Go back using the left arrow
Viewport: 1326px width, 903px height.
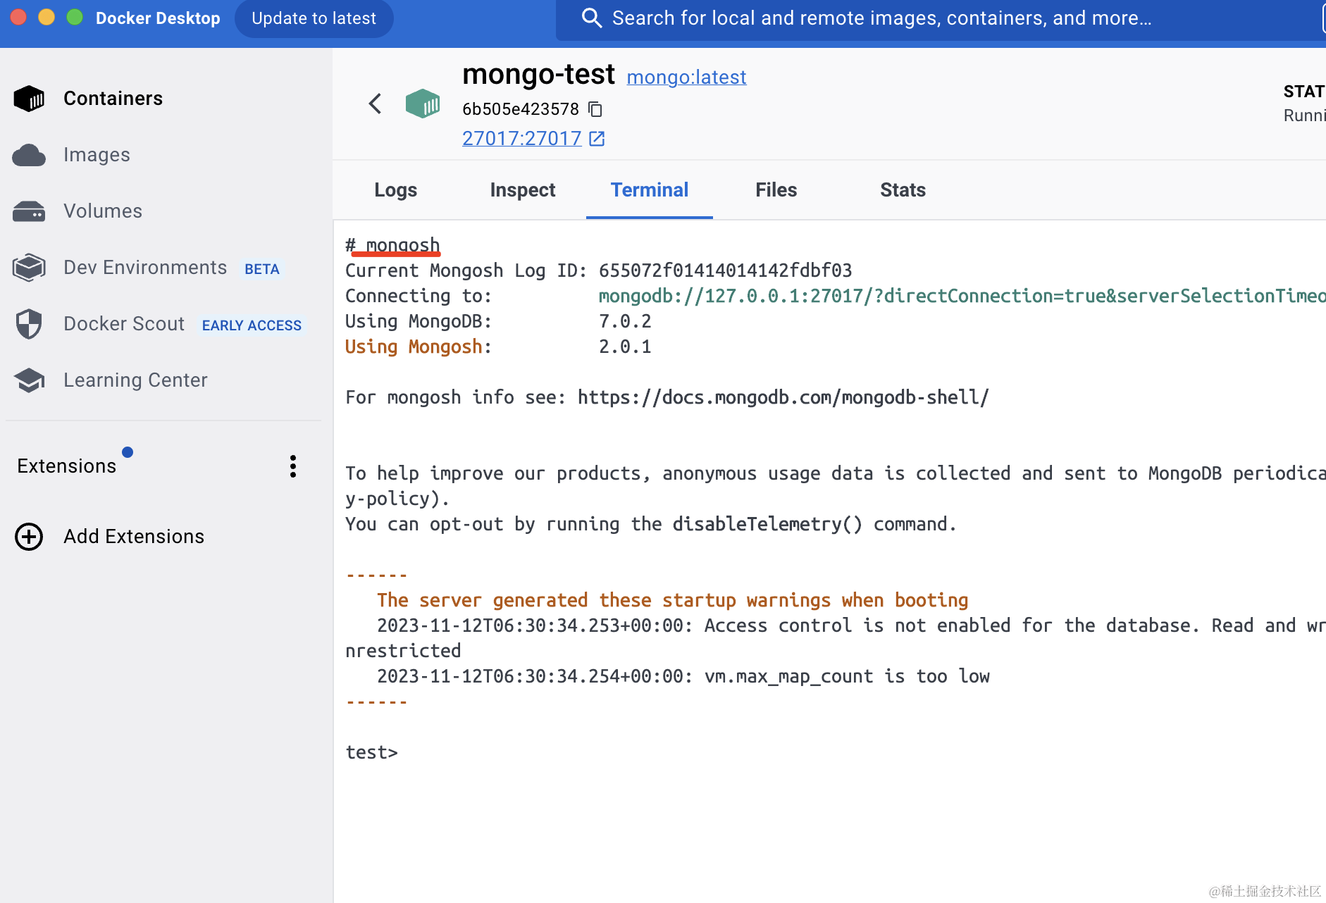pos(375,104)
